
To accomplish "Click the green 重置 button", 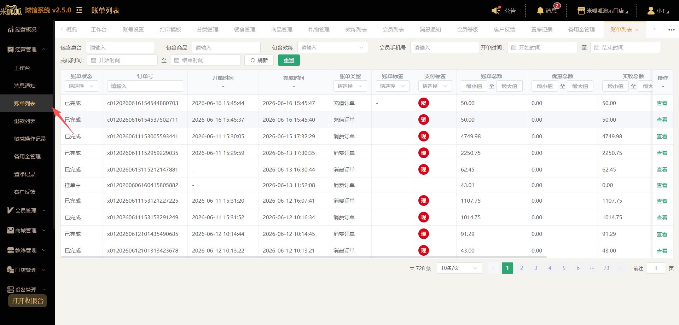I will 289,60.
